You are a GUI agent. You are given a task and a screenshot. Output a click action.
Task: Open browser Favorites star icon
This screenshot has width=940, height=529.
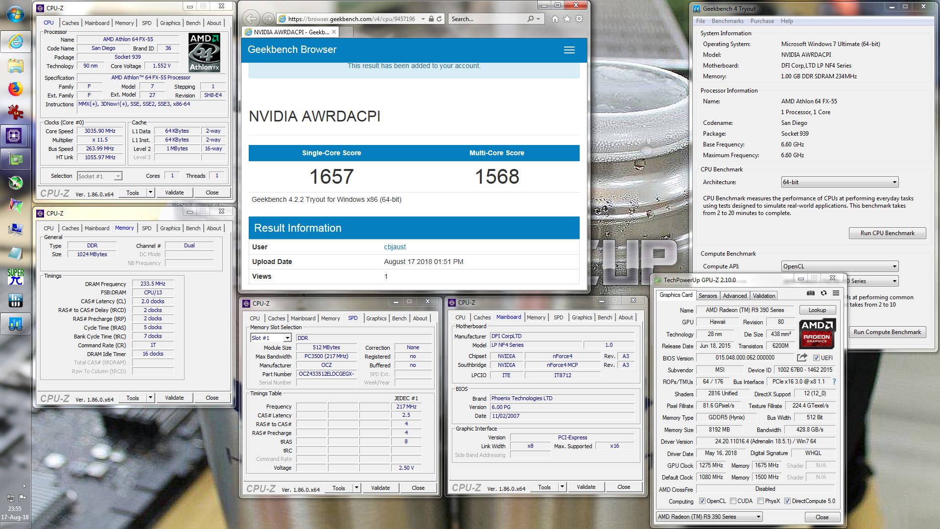[567, 19]
